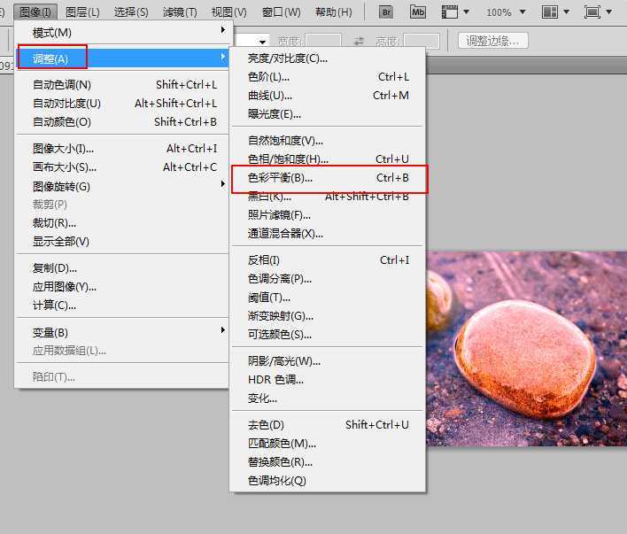Choose 自动对比度(U) menu item
Viewport: 627px width, 534px height.
pyautogui.click(x=122, y=104)
